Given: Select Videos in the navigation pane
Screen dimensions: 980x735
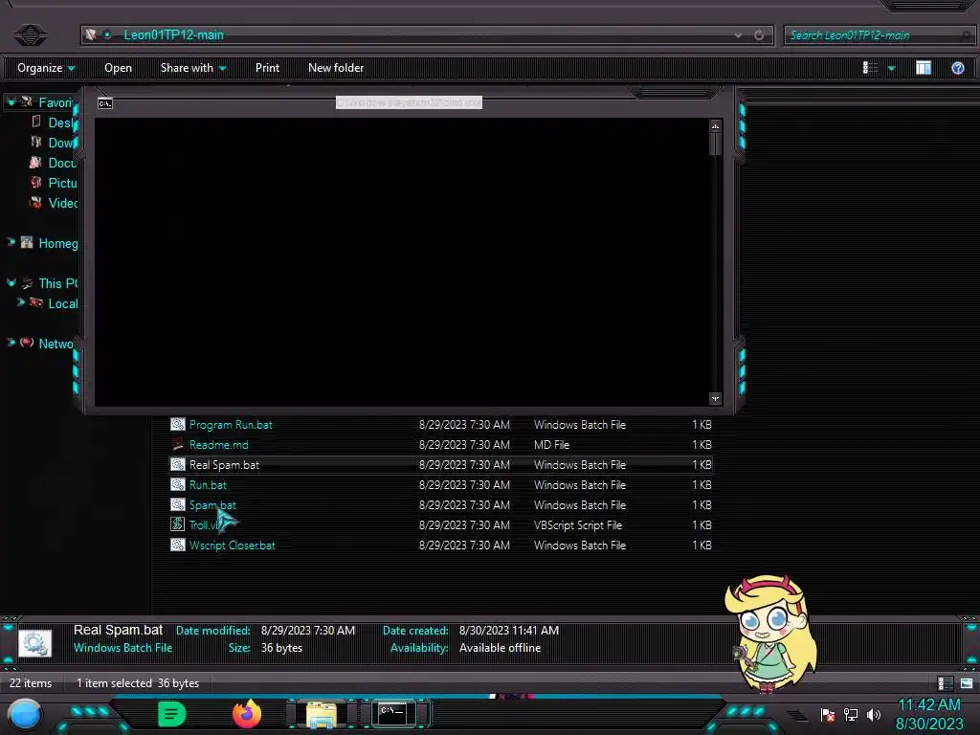Looking at the screenshot, I should [62, 203].
